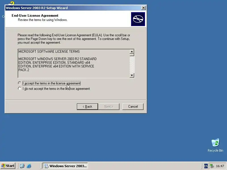The width and height of the screenshot is (227, 170).
Task: Click the EN language indicator in the tray
Action: tap(206, 166)
